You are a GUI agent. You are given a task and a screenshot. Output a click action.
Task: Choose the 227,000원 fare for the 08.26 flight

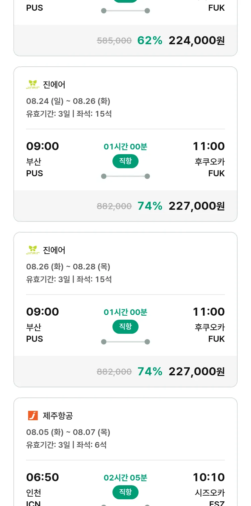point(196,372)
